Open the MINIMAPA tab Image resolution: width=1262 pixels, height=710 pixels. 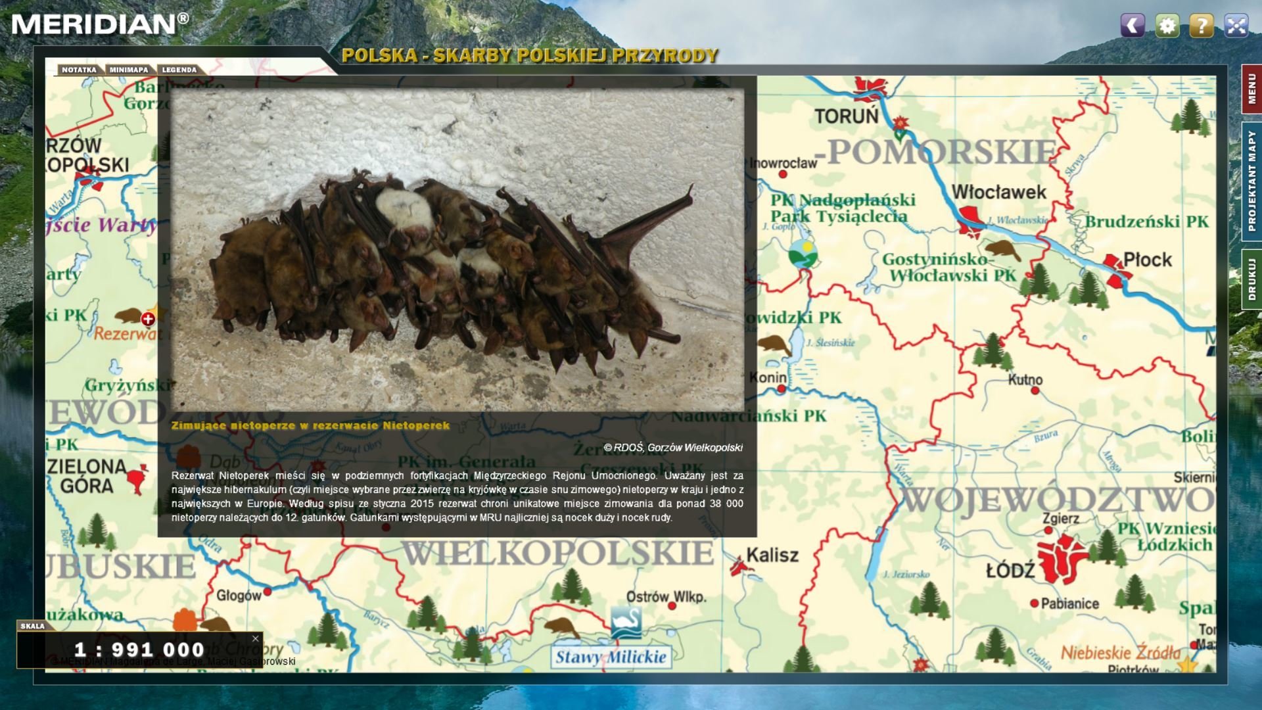tap(129, 70)
